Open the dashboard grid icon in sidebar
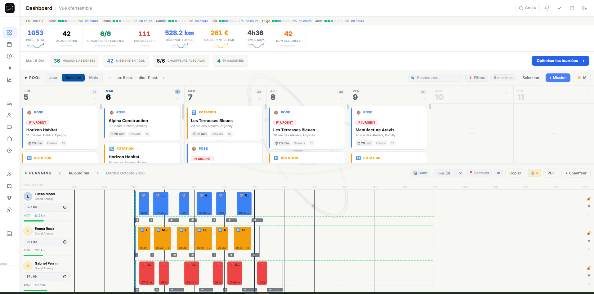 coord(9,33)
